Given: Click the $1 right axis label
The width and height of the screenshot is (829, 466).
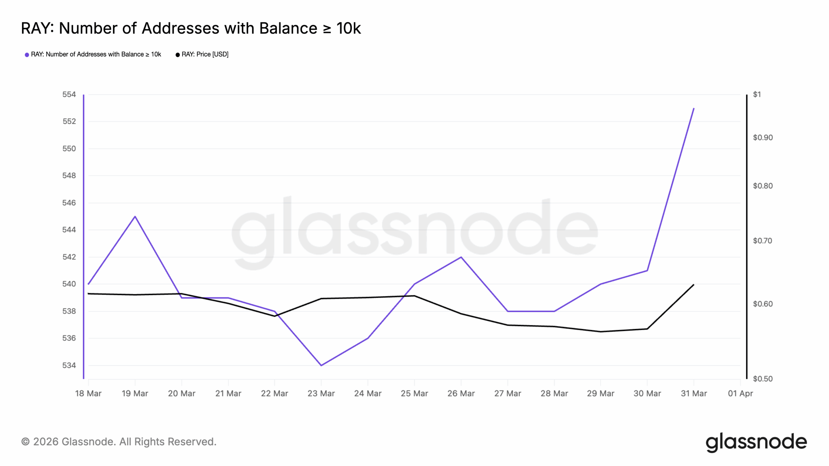Looking at the screenshot, I should click(757, 94).
